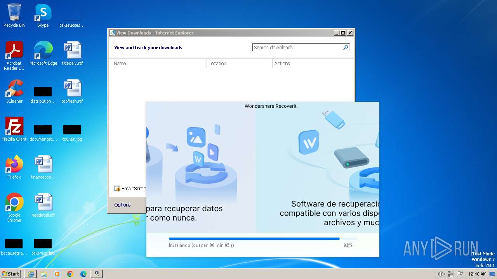
Task: Open titleitaly.rtf document icon
Action: click(72, 53)
